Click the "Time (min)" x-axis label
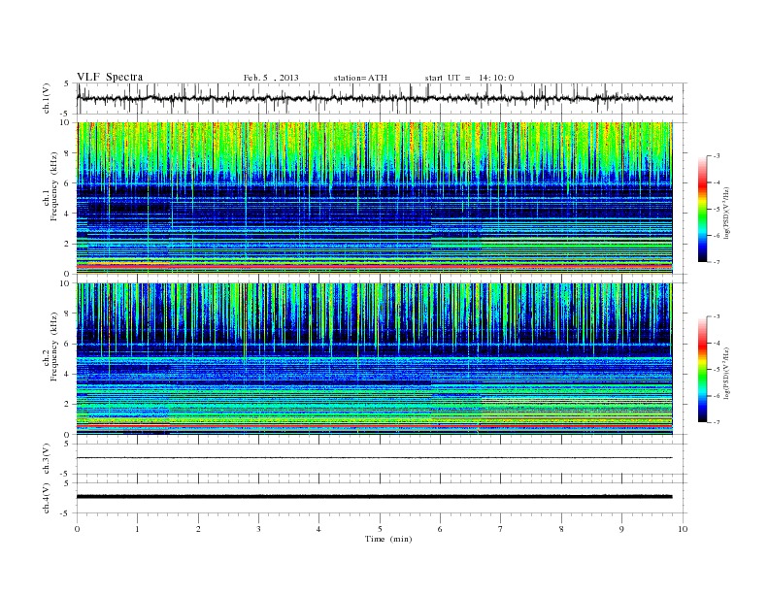Viewport: 769px width, 594px height. [388, 539]
